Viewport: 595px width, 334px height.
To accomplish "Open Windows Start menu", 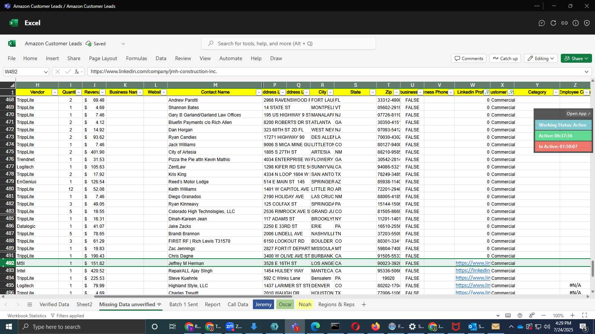I will pos(9,327).
